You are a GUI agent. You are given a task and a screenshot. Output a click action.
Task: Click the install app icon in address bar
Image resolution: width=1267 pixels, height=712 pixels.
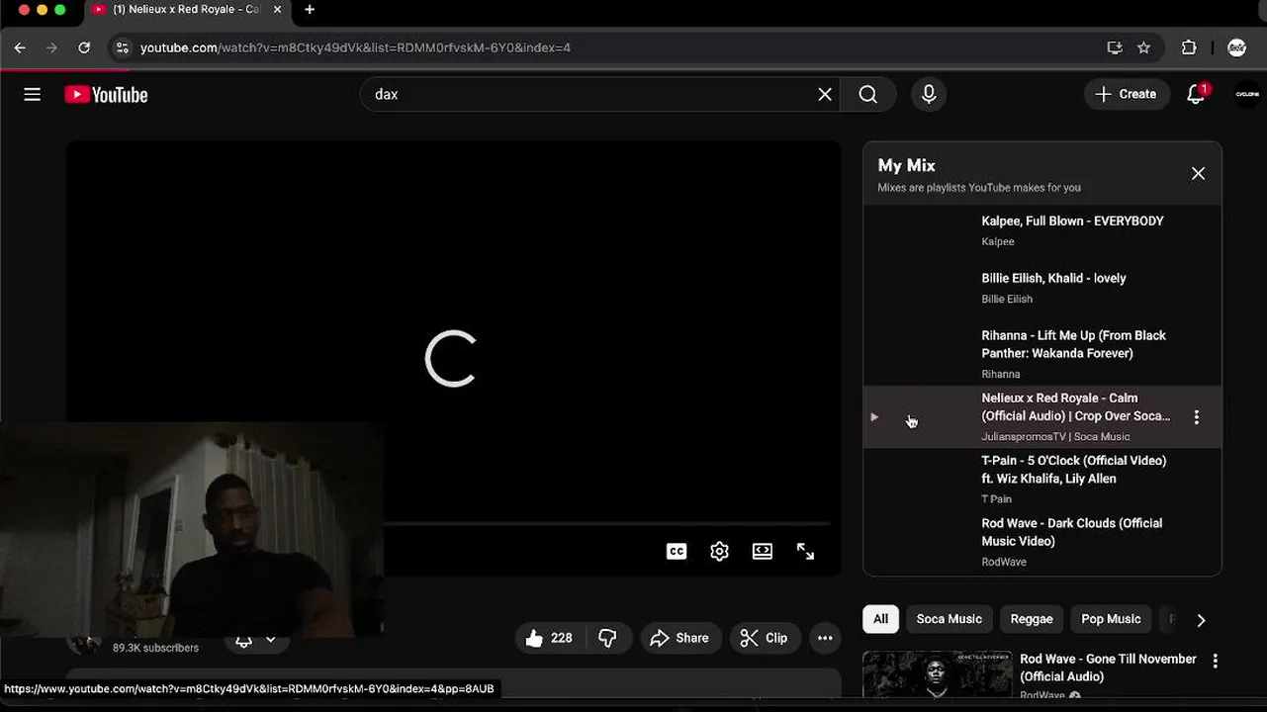click(1115, 47)
